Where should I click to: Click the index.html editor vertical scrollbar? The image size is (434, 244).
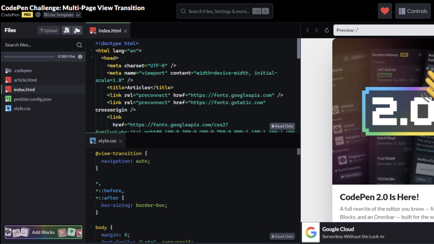(298, 48)
